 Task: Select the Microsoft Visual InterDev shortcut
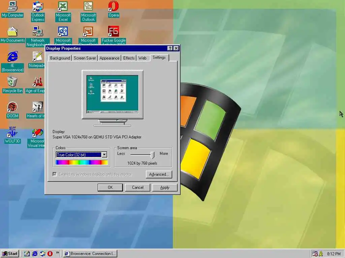[x=36, y=138]
